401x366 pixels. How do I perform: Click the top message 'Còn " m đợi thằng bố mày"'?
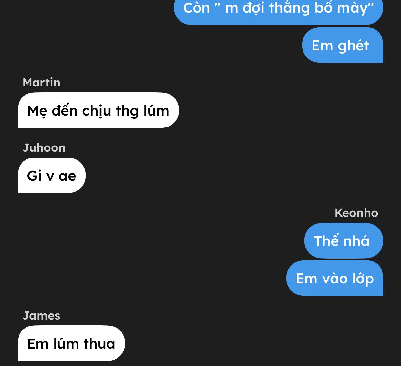pyautogui.click(x=278, y=10)
